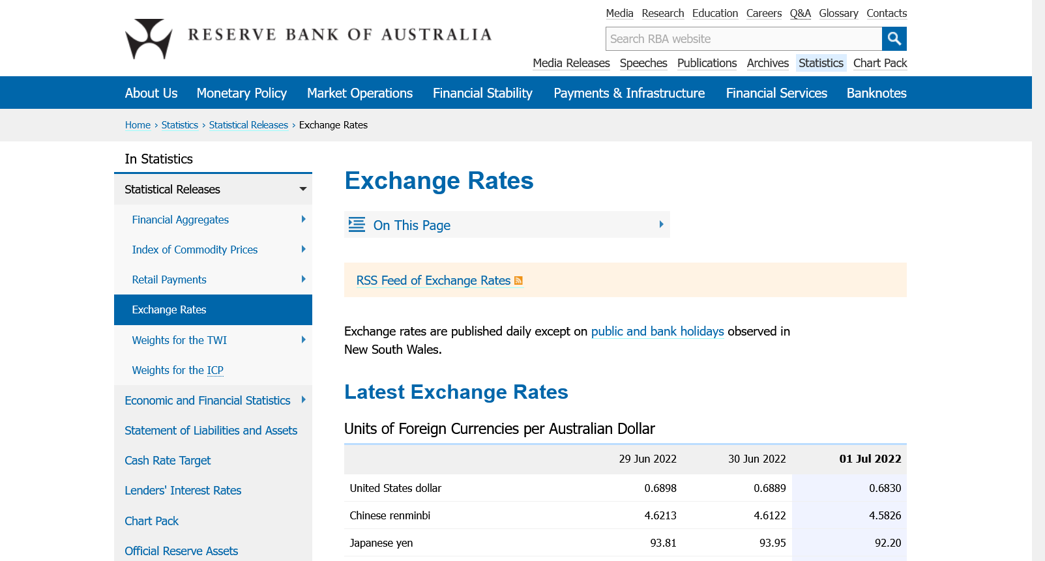Expand the Financial Aggregates submenu arrow
The width and height of the screenshot is (1045, 561).
(x=303, y=220)
